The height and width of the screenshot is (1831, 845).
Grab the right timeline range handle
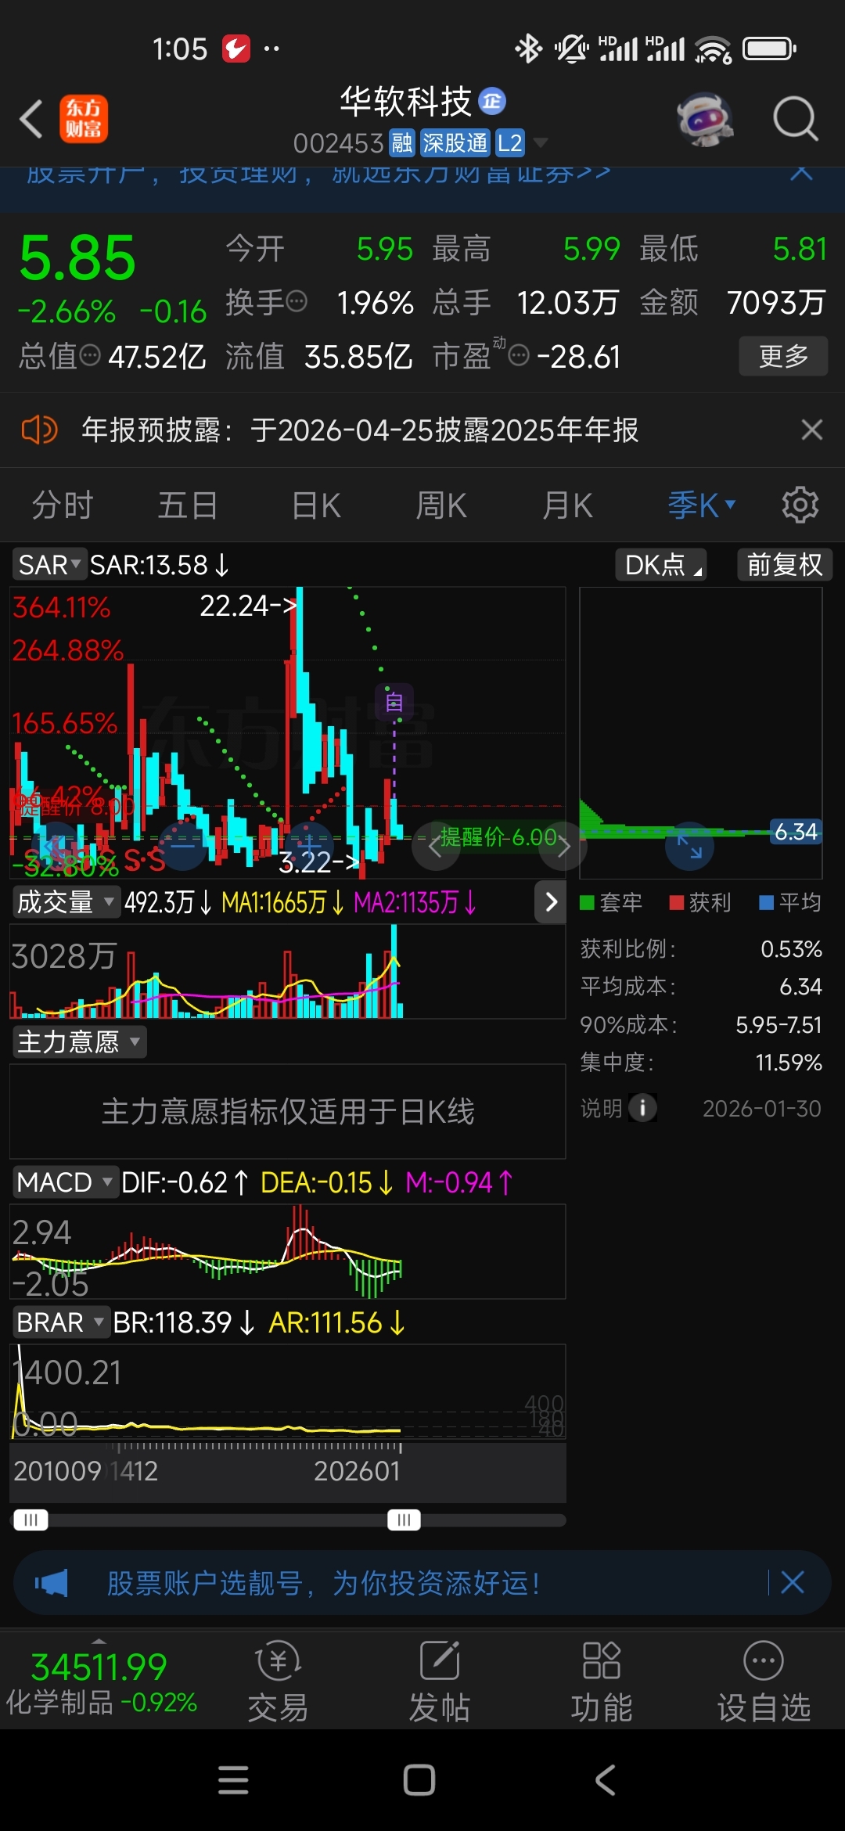click(x=404, y=1520)
